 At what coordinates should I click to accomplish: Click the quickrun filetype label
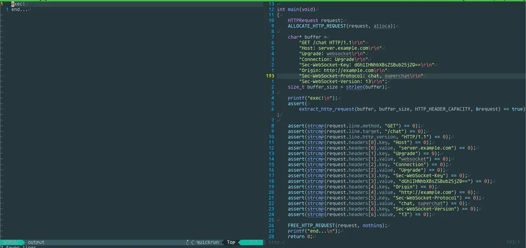click(x=208, y=242)
